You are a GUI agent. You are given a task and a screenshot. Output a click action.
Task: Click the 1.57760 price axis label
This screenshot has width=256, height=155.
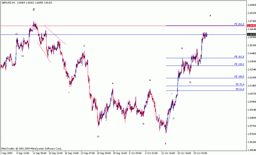(x=252, y=126)
